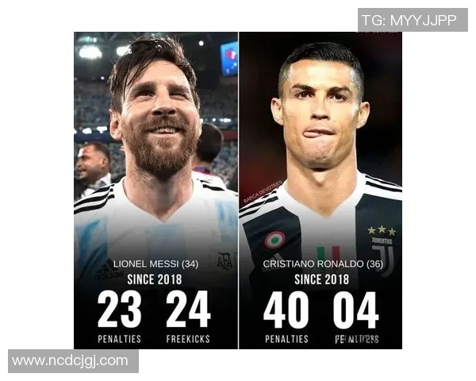
Task: Click the Cristiano Ronaldo photo panel
Action: [321, 190]
